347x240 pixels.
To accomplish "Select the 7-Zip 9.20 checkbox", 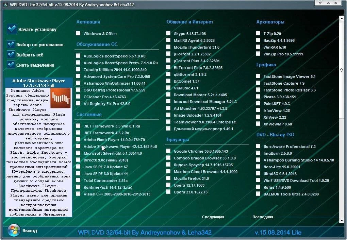I will (258, 33).
